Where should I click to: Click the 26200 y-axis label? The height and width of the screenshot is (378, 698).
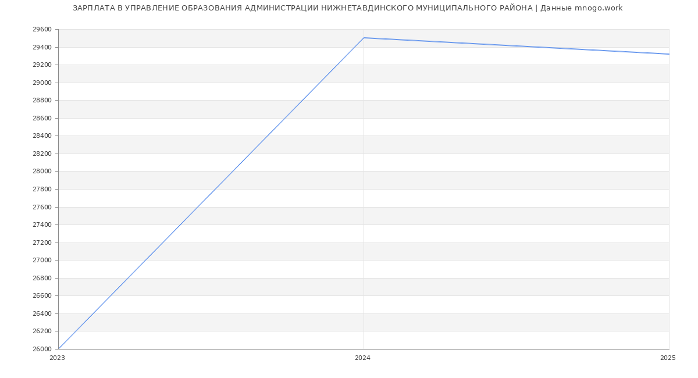coord(42,331)
